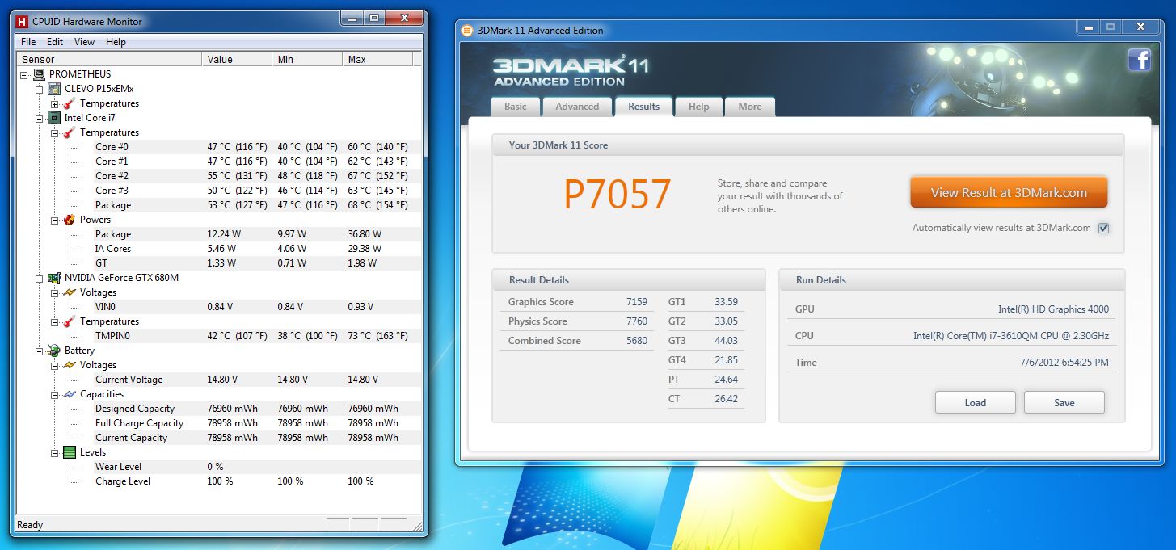Collapse the Powers node
The image size is (1176, 550).
pos(54,220)
